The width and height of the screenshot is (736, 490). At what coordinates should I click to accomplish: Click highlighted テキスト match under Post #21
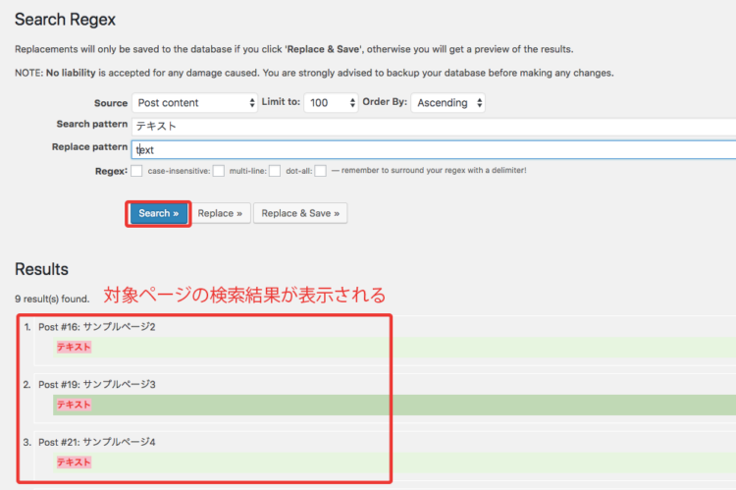coord(74,463)
